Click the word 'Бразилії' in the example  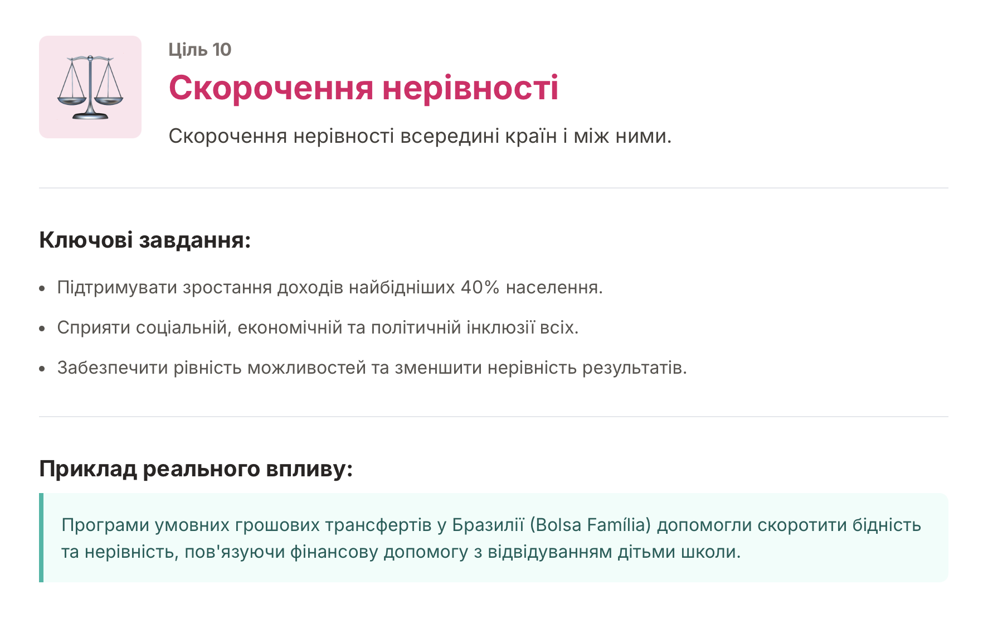pyautogui.click(x=488, y=525)
